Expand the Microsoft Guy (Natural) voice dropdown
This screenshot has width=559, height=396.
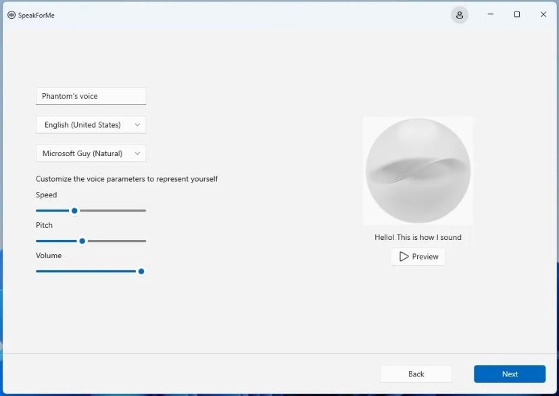(x=91, y=153)
